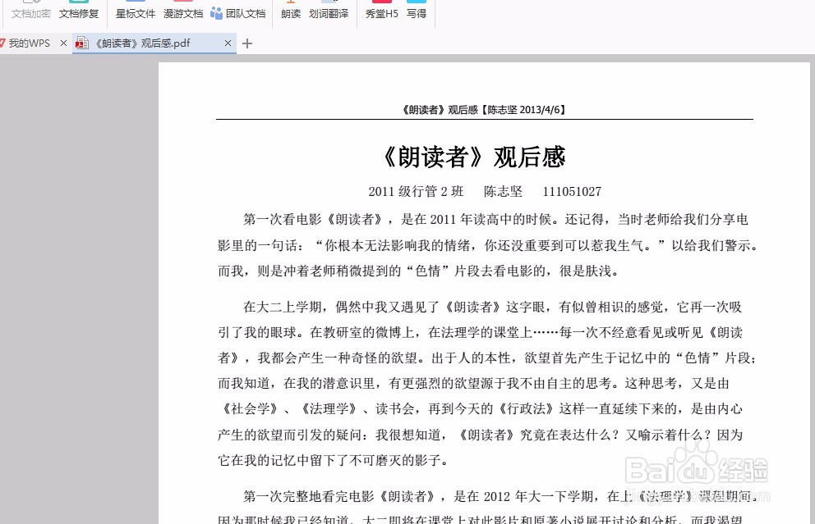Click paragraph starting 第一次完整地看完电影
This screenshot has height=524, width=815.
[x=487, y=508]
